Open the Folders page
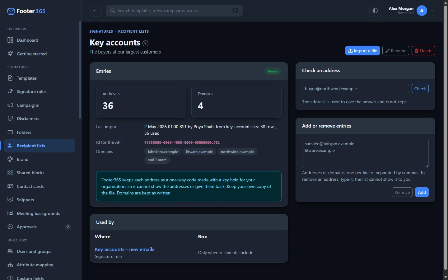448x280 pixels. 39,132
